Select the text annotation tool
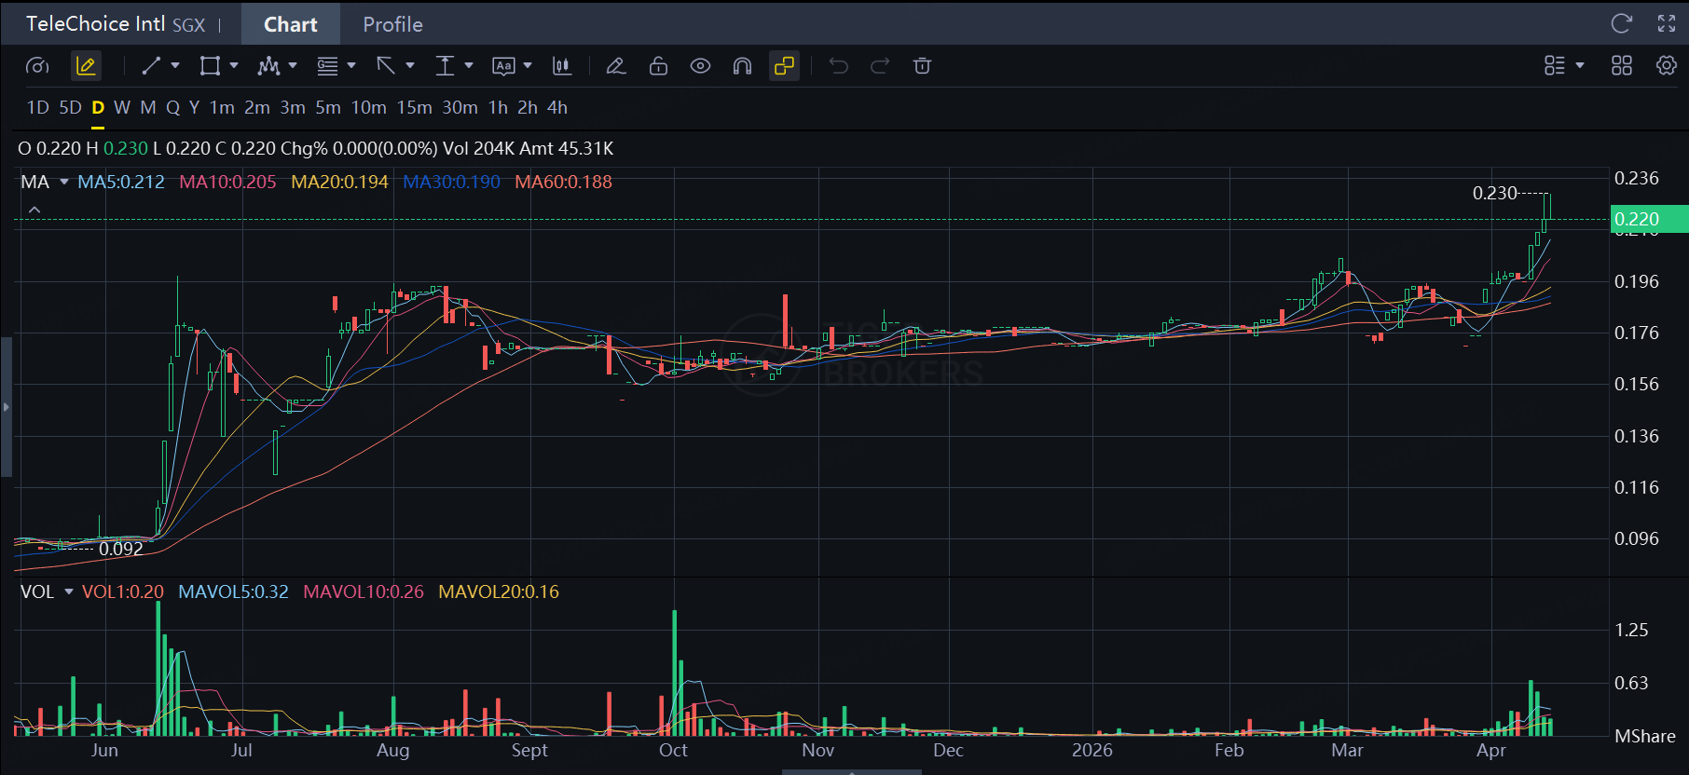 coord(503,66)
